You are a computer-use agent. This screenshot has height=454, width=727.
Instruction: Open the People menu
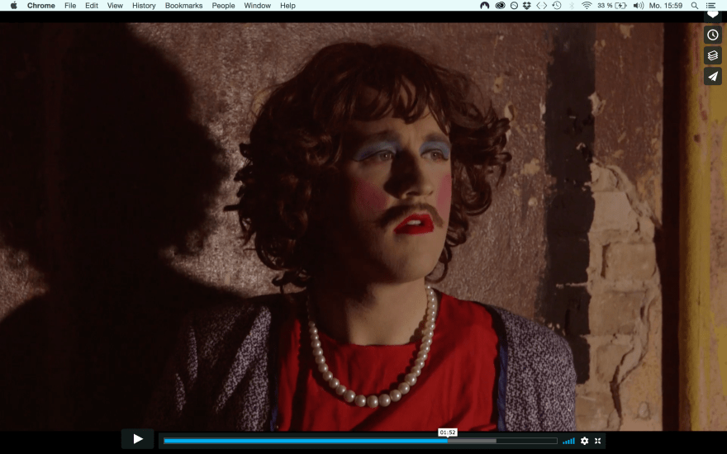point(223,6)
